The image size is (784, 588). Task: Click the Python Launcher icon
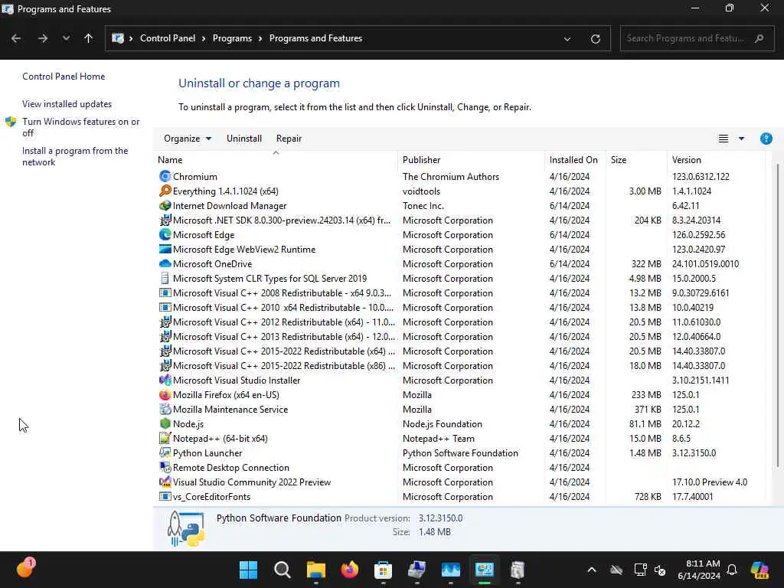pyautogui.click(x=165, y=452)
